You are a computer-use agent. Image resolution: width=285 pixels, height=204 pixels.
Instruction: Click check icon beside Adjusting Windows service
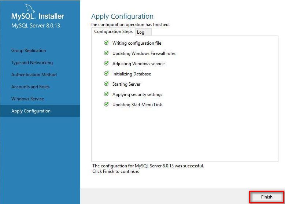(106, 63)
